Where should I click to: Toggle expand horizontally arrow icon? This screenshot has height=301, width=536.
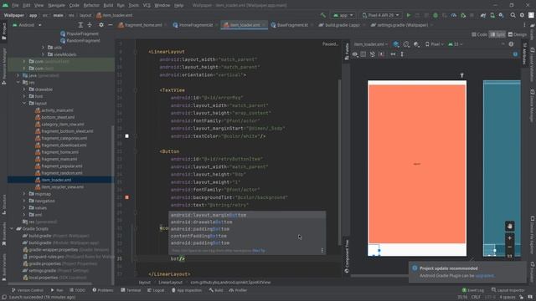(x=393, y=54)
